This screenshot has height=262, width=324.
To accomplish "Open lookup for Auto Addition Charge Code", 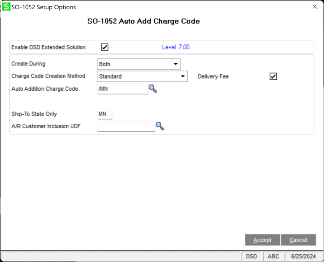I will [152, 89].
